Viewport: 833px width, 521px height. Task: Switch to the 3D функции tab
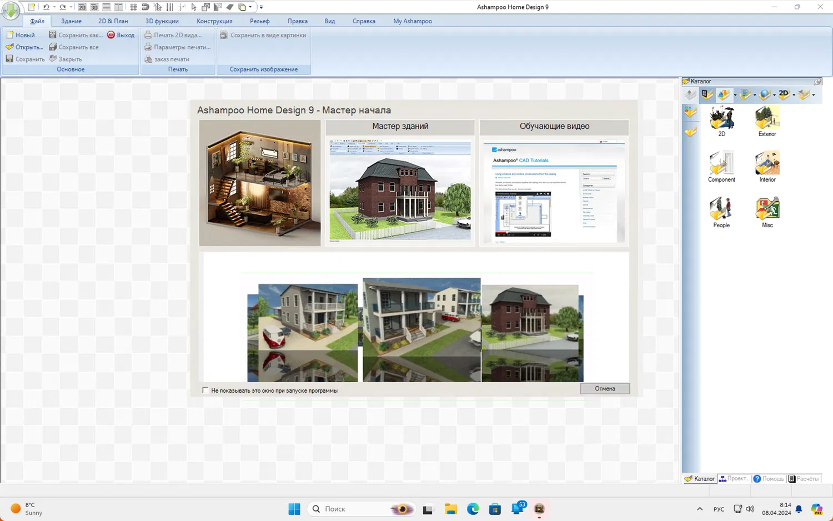tap(162, 21)
